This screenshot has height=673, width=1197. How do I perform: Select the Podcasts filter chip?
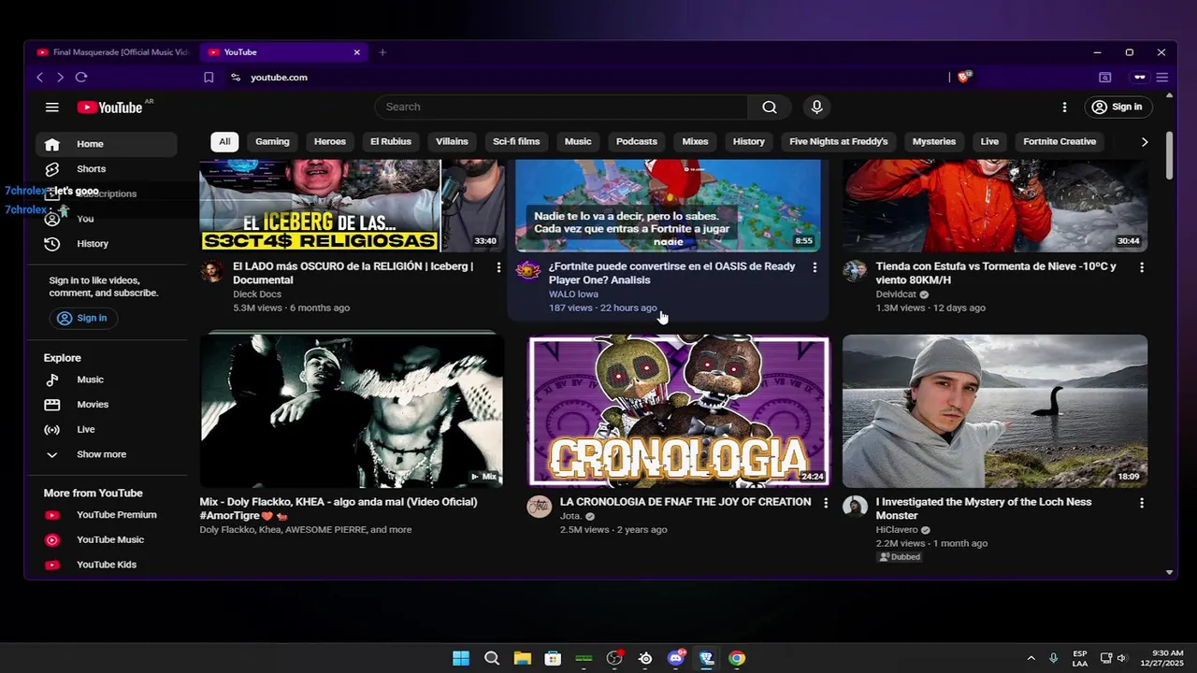[637, 141]
